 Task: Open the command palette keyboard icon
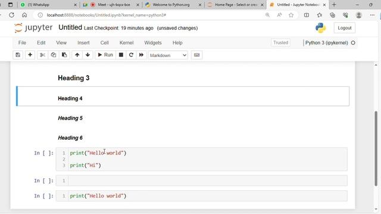(197, 55)
